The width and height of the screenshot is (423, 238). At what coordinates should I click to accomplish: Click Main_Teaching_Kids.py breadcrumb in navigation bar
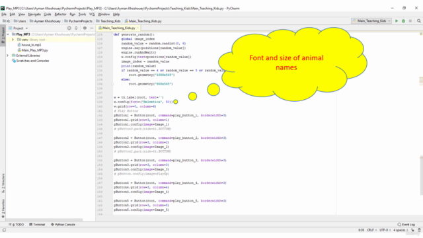coord(143,21)
